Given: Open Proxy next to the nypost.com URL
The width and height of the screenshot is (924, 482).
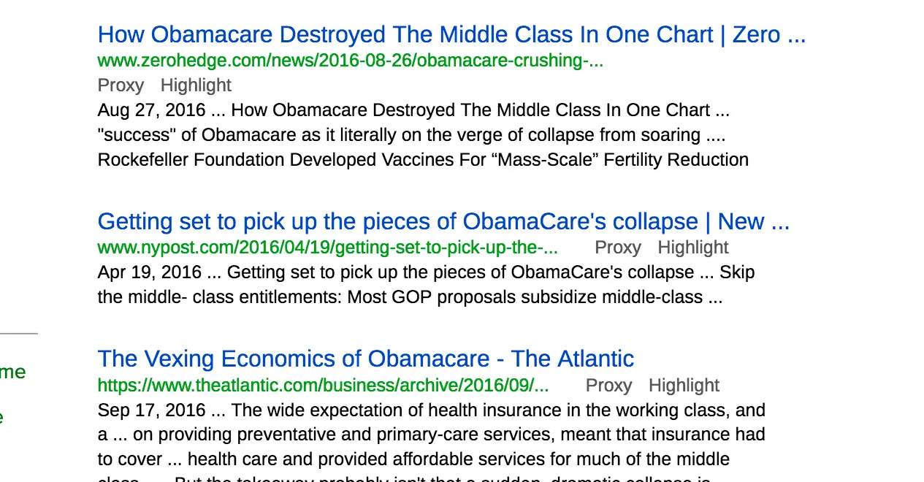Looking at the screenshot, I should 617,248.
